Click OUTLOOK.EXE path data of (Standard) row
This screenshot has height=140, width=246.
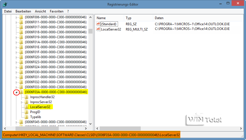[x=192, y=24]
